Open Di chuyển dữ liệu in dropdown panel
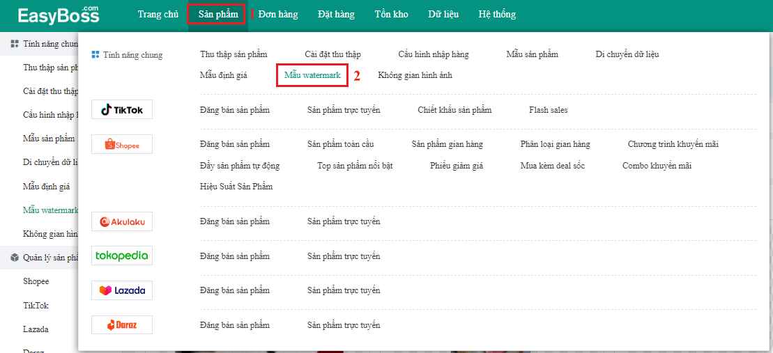This screenshot has width=773, height=353. coord(627,54)
